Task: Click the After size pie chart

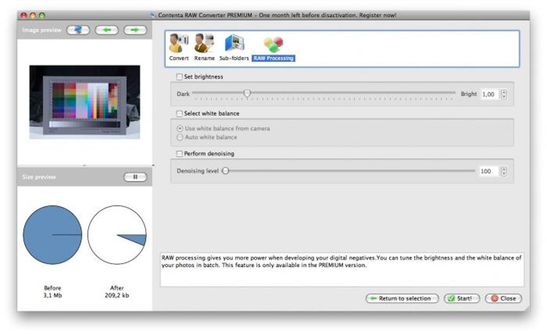Action: (x=117, y=235)
